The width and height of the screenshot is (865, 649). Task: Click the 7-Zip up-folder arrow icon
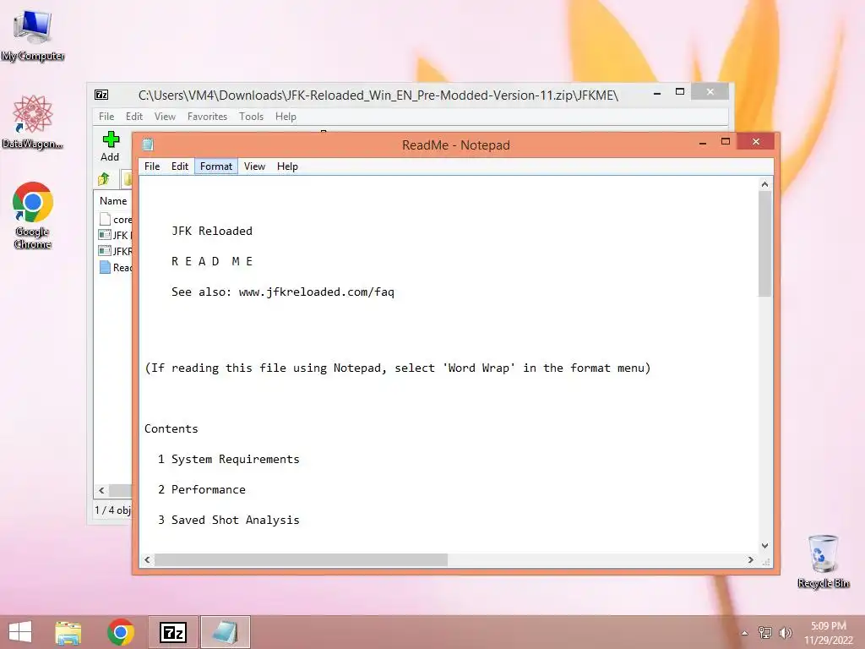pyautogui.click(x=104, y=179)
